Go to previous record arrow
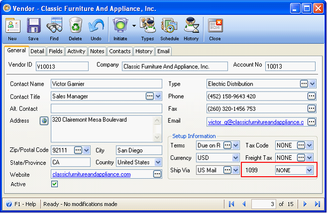327x213 pixels. (244, 204)
